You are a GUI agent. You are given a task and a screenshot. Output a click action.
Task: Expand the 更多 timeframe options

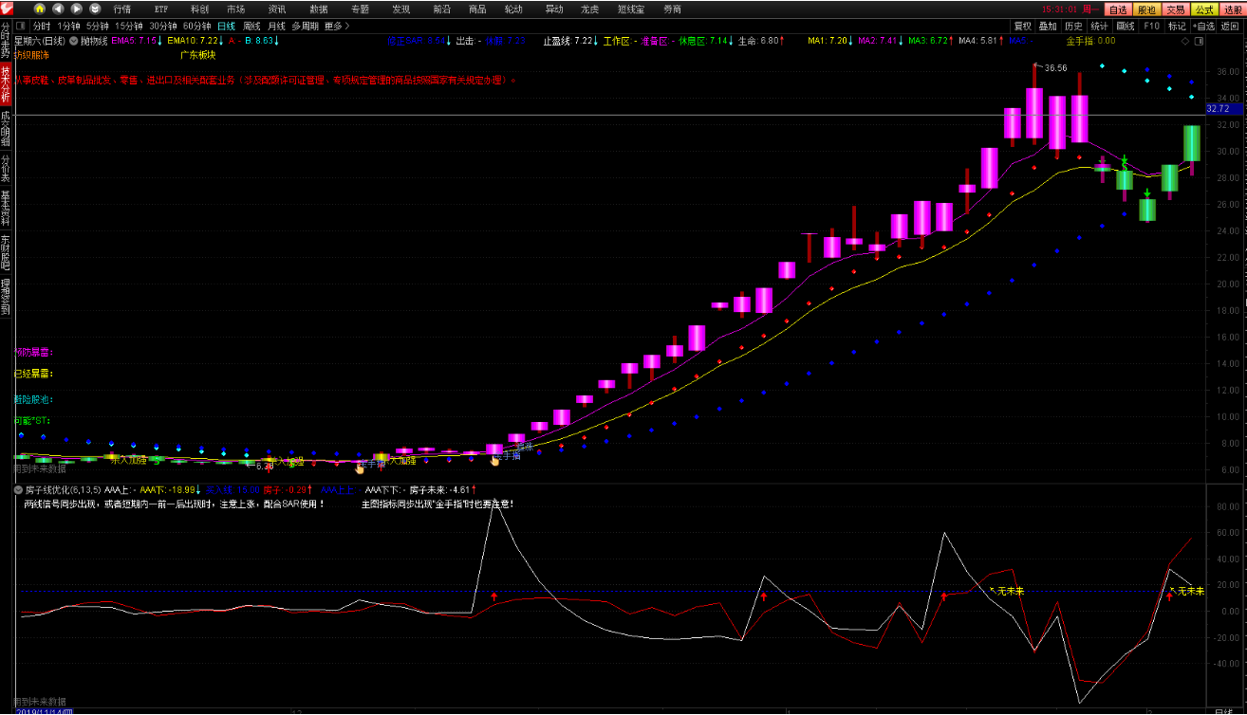click(x=333, y=27)
